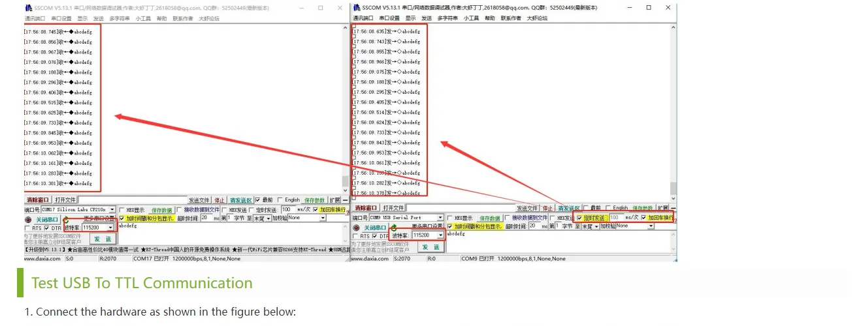Open 联系作者 menu in left window
The image size is (861, 326).
click(x=182, y=18)
